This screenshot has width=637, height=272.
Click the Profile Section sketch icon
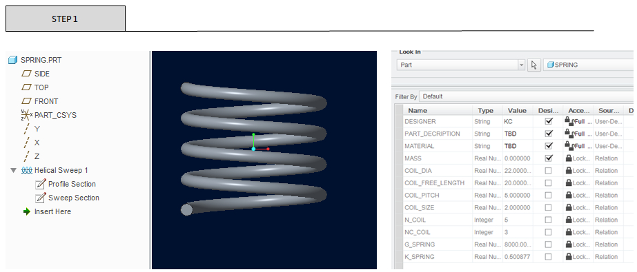(41, 184)
